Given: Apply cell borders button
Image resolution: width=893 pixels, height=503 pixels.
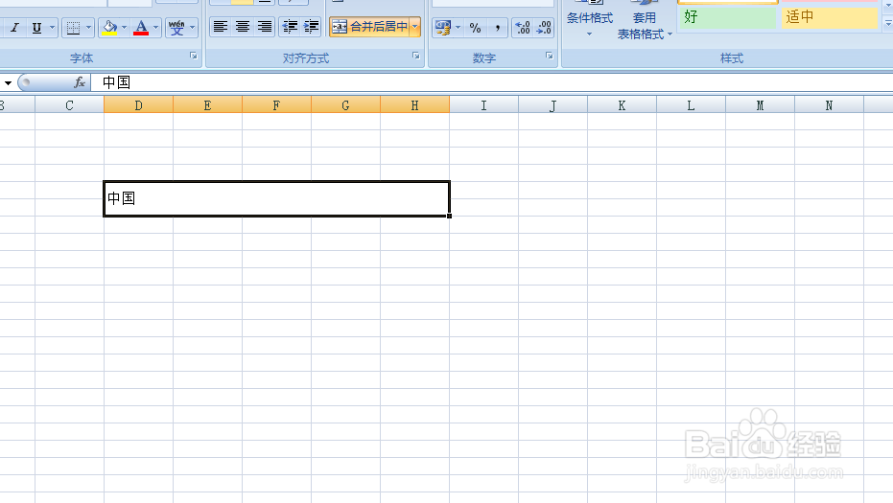Looking at the screenshot, I should click(x=73, y=28).
